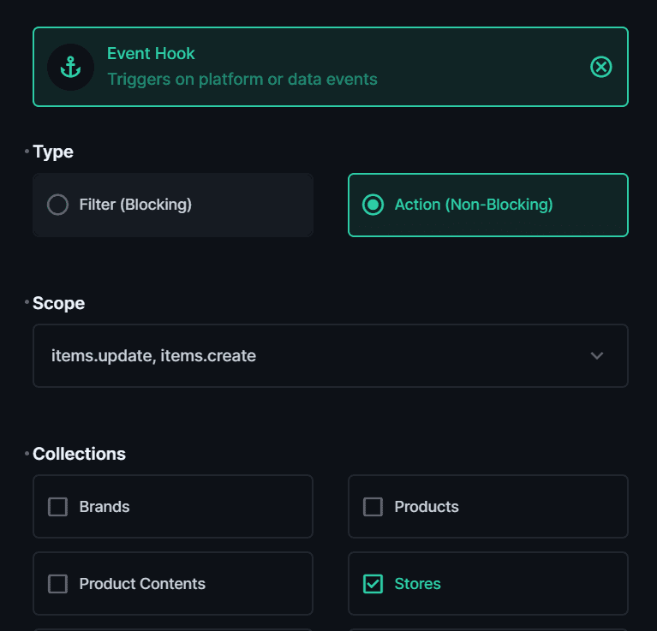Click the Filter (Blocking) option label

coord(135,205)
